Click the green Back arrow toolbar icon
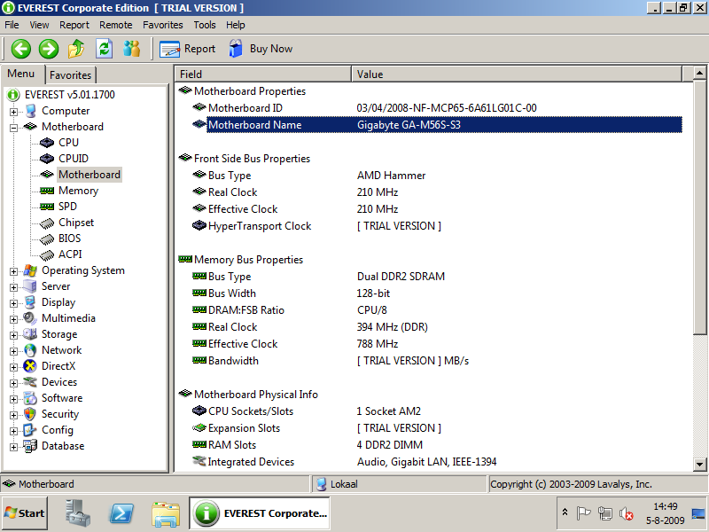This screenshot has width=709, height=532. tap(20, 49)
